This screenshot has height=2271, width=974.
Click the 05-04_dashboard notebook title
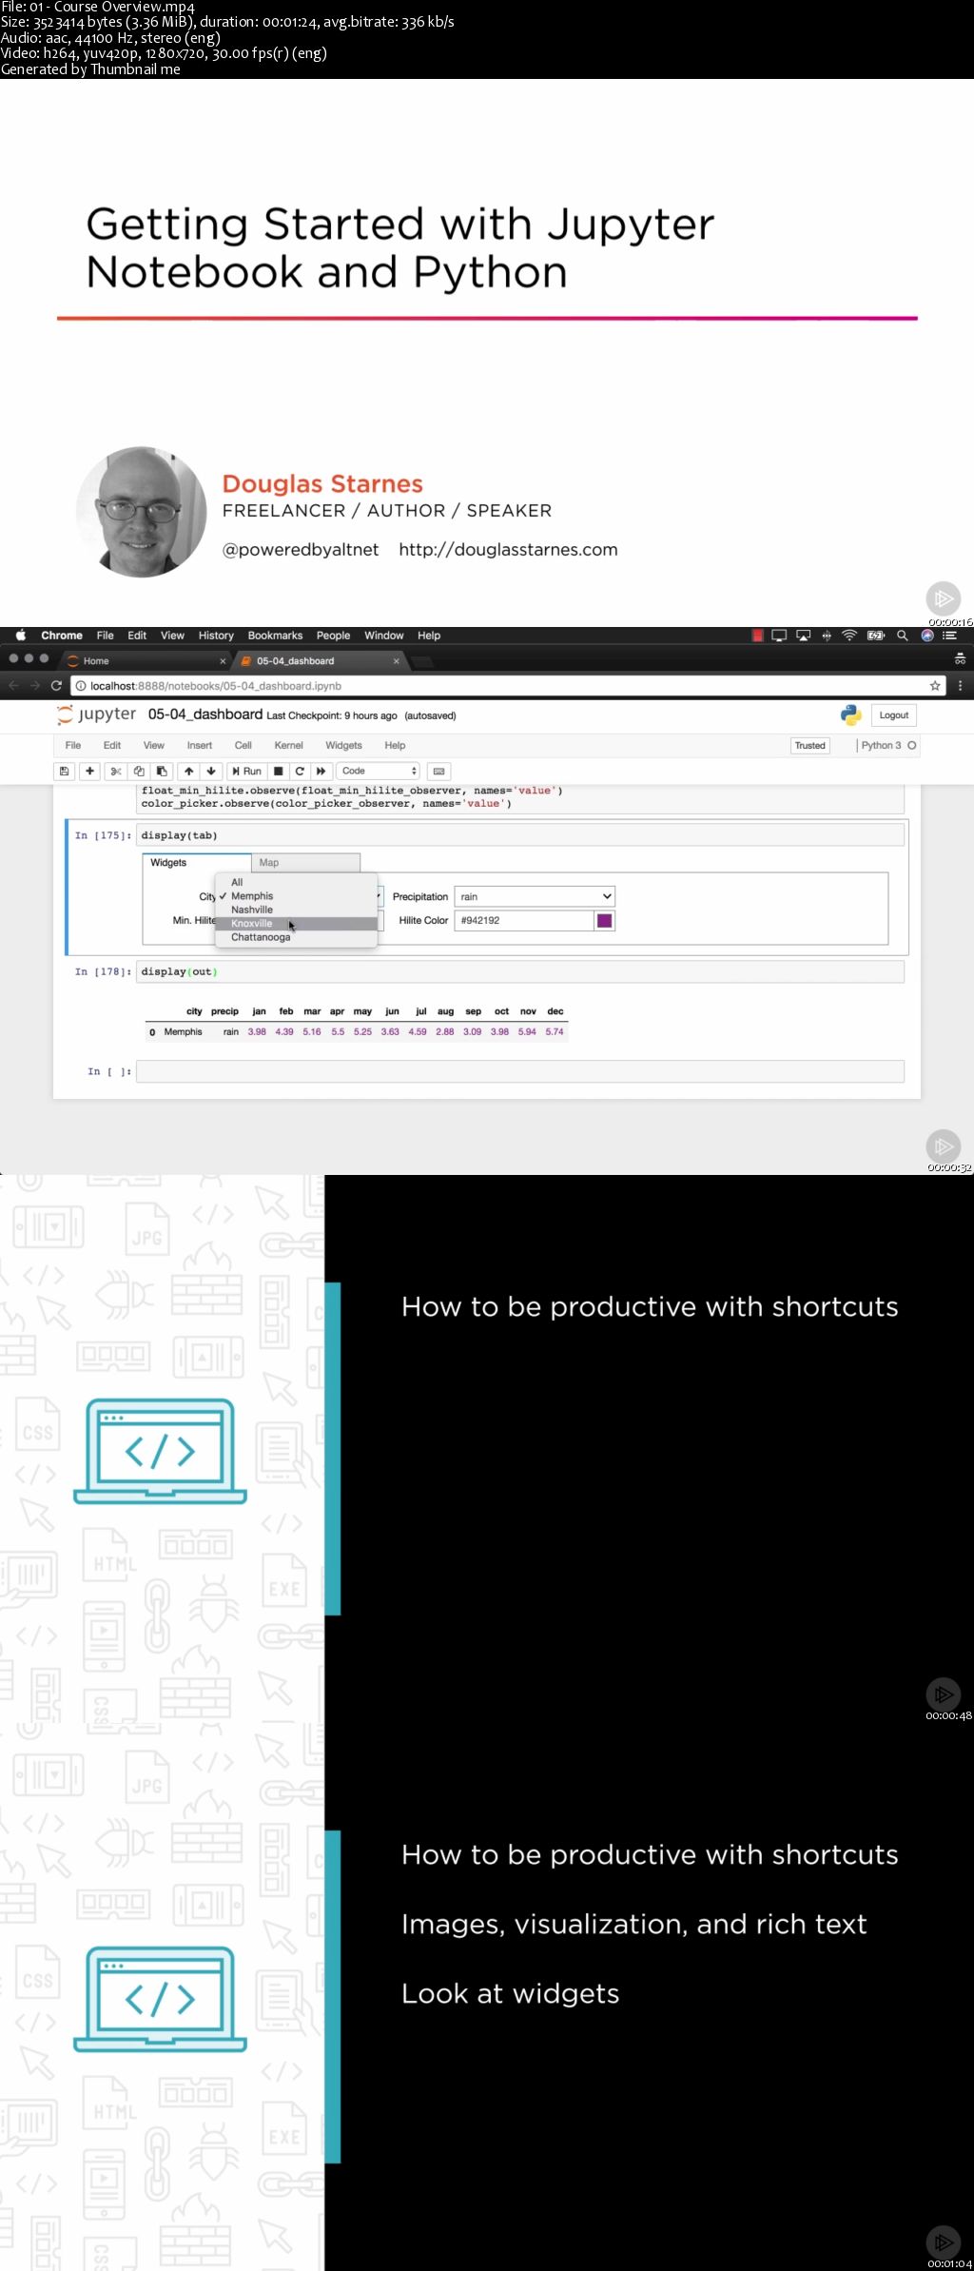click(x=205, y=715)
